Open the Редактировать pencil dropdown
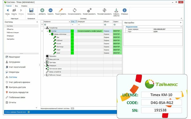 click(x=60, y=11)
